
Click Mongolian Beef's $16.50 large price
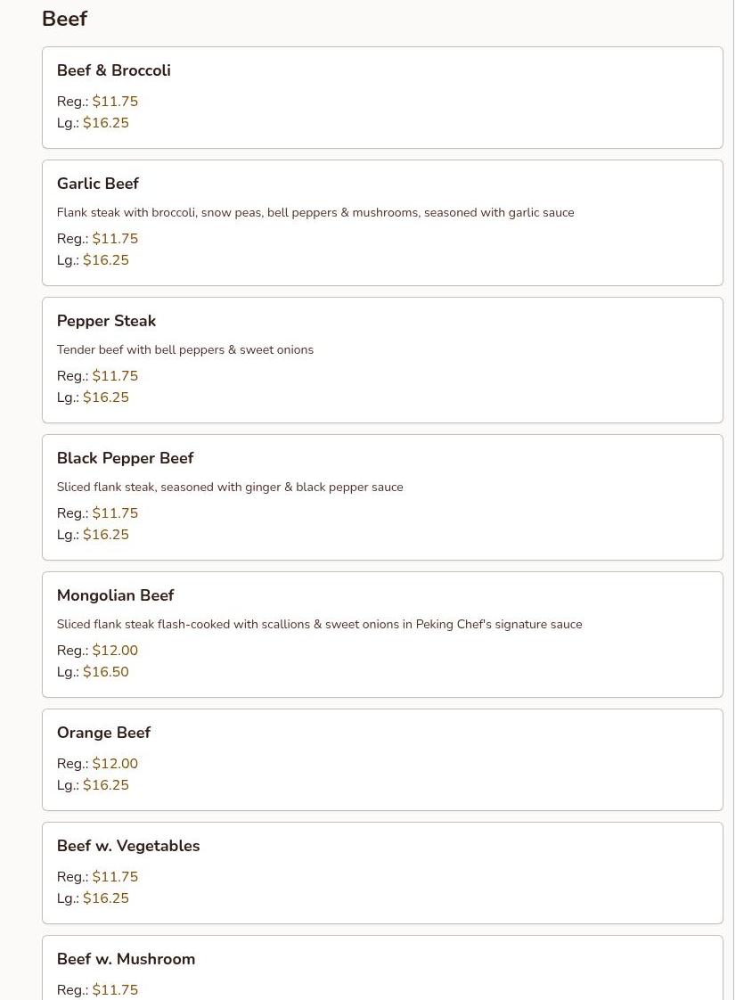pos(105,672)
